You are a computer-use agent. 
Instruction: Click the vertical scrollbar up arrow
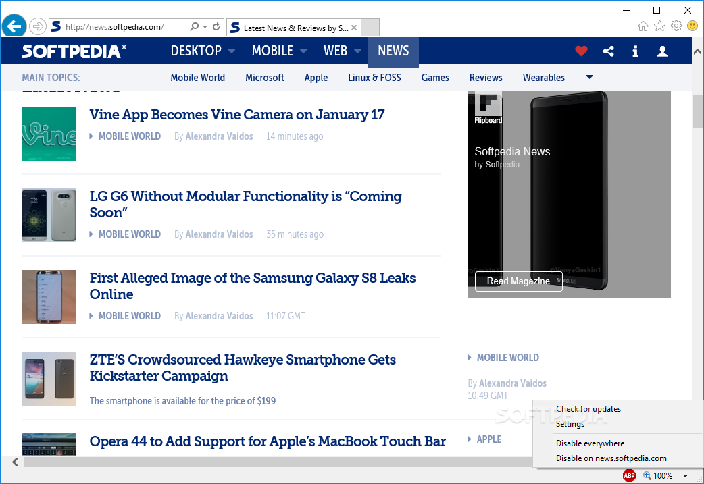pos(697,51)
